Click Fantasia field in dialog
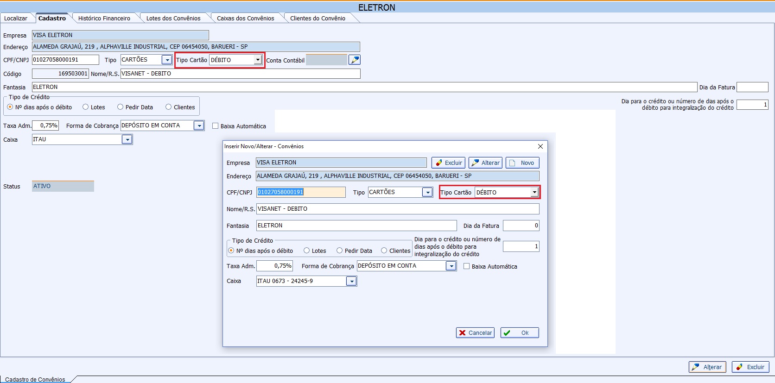The image size is (775, 383). point(356,226)
